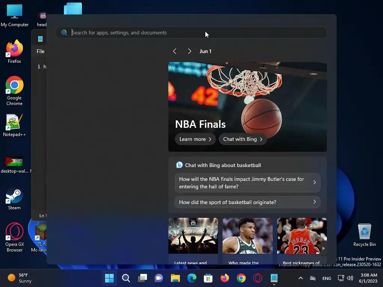Viewport: 383px width, 287px height.
Task: Focus the Search for apps, settings, and documents field
Action: click(x=191, y=33)
